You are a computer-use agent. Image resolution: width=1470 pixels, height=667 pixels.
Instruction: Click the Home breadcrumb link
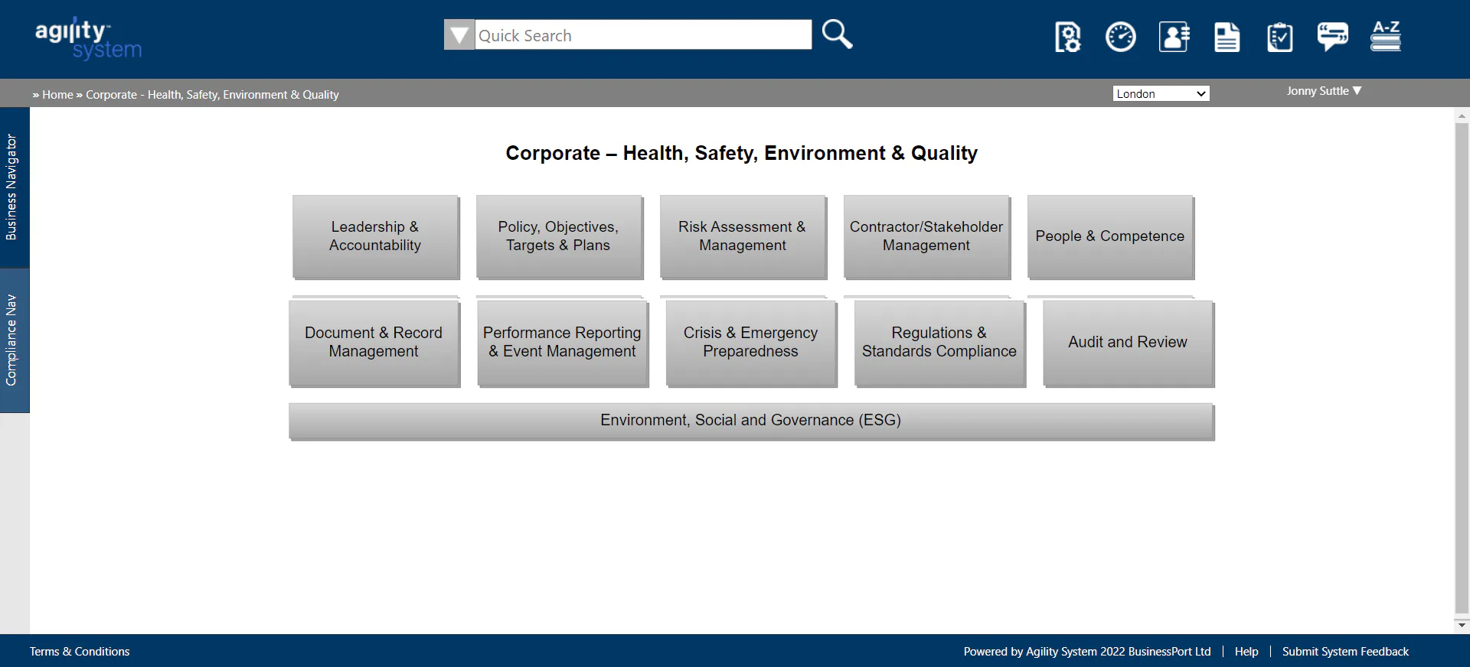[57, 95]
